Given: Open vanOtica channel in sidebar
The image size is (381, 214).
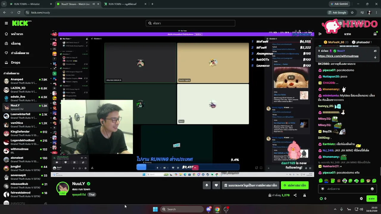Looking at the screenshot, I should (25, 125).
